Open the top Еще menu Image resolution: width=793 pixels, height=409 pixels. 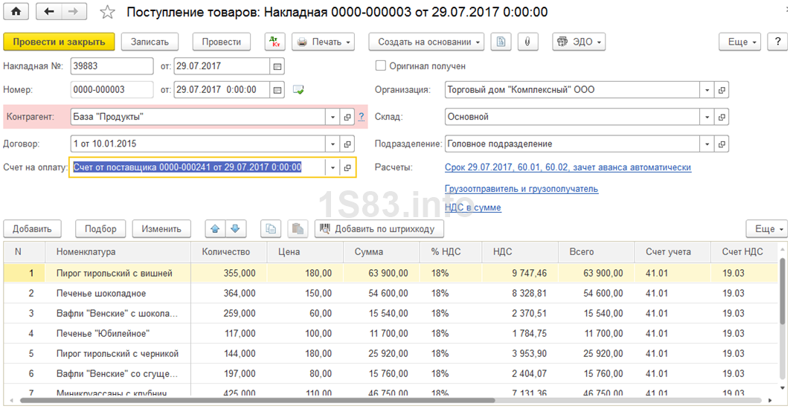742,42
